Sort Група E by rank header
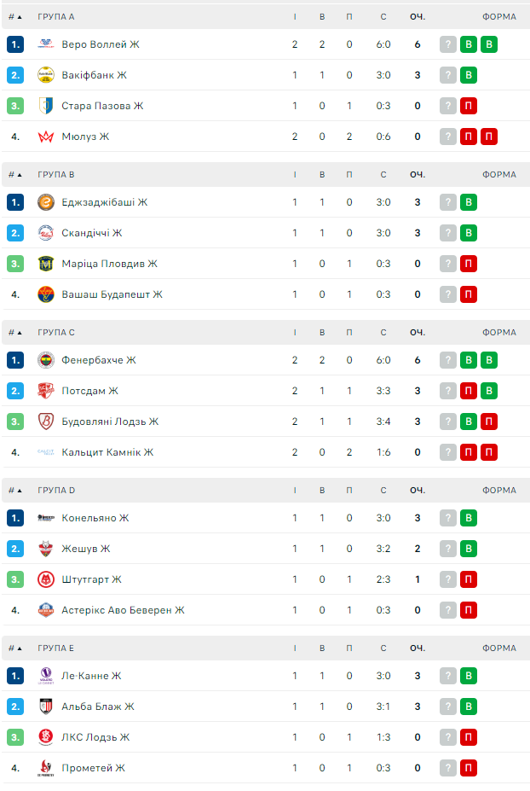Screen dimensions: 530x791 (x=15, y=648)
